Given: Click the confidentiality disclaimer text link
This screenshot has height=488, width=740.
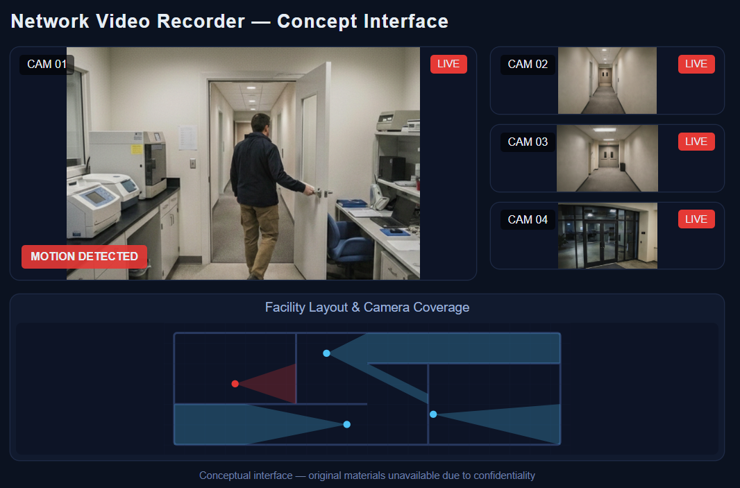Looking at the screenshot, I should [367, 475].
